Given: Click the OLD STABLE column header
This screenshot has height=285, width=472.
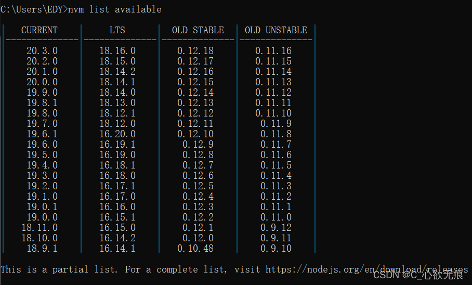Looking at the screenshot, I should pyautogui.click(x=198, y=30).
